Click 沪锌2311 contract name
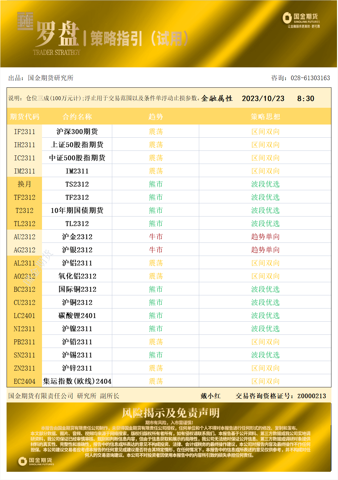This screenshot has width=338, height=480. (77, 368)
